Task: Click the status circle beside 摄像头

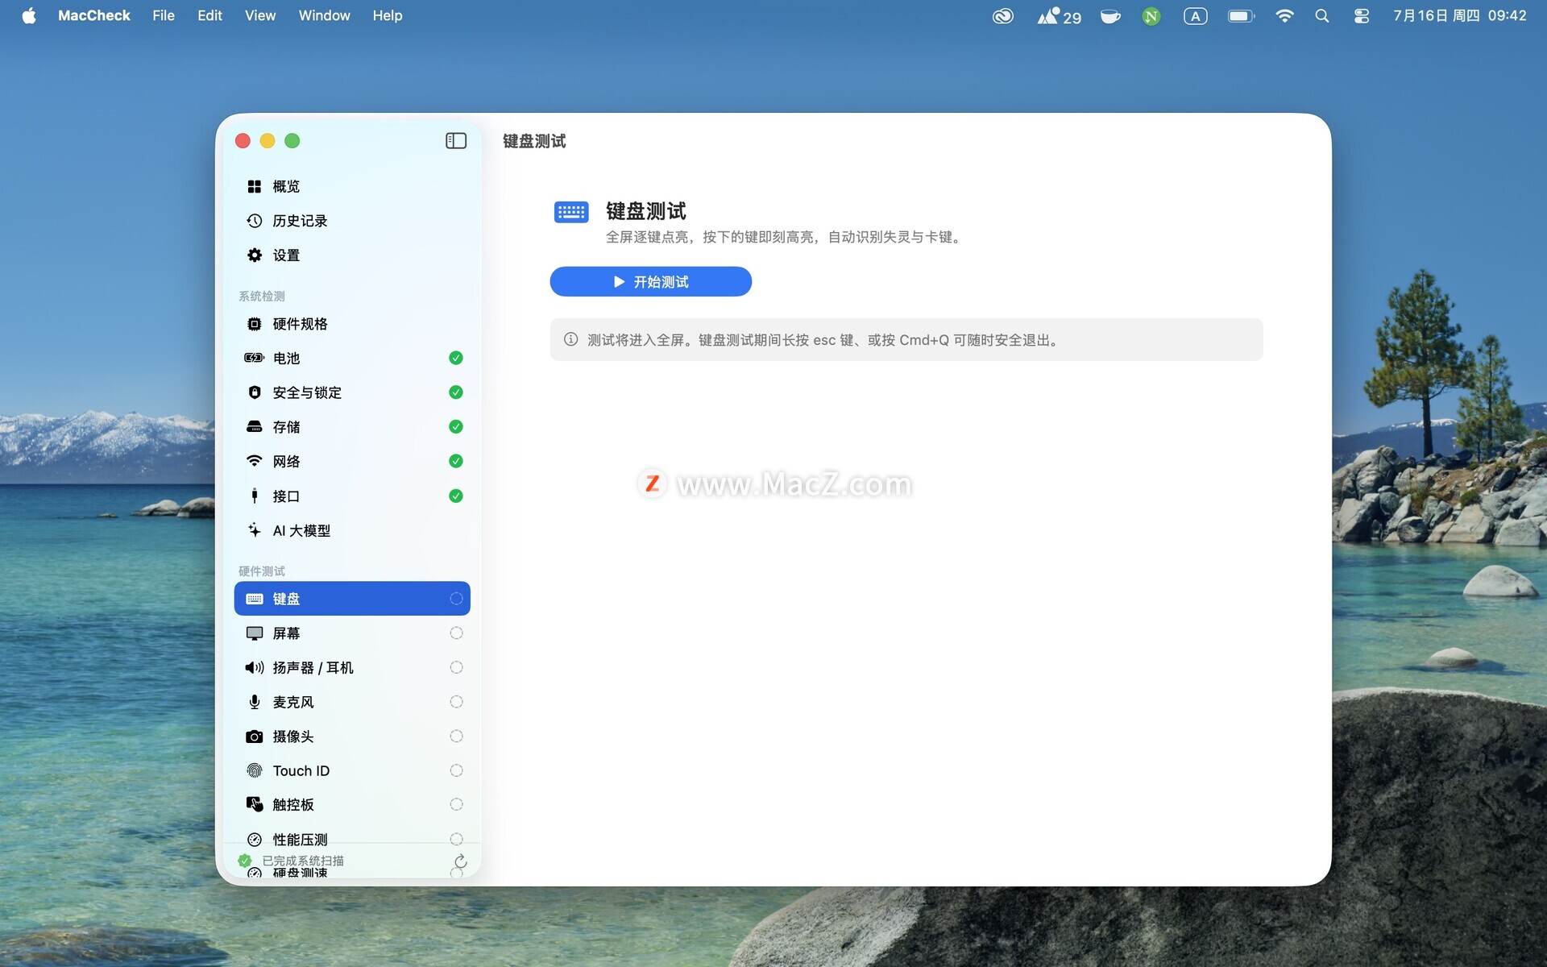Action: tap(456, 737)
